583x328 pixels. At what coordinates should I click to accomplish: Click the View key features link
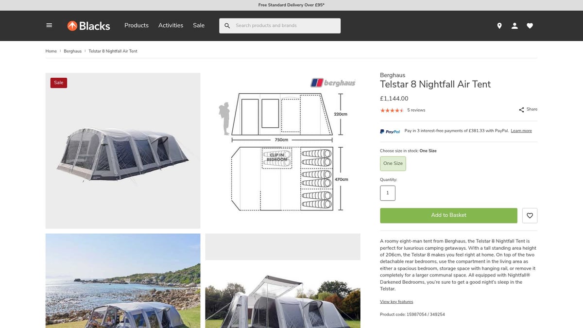point(396,301)
